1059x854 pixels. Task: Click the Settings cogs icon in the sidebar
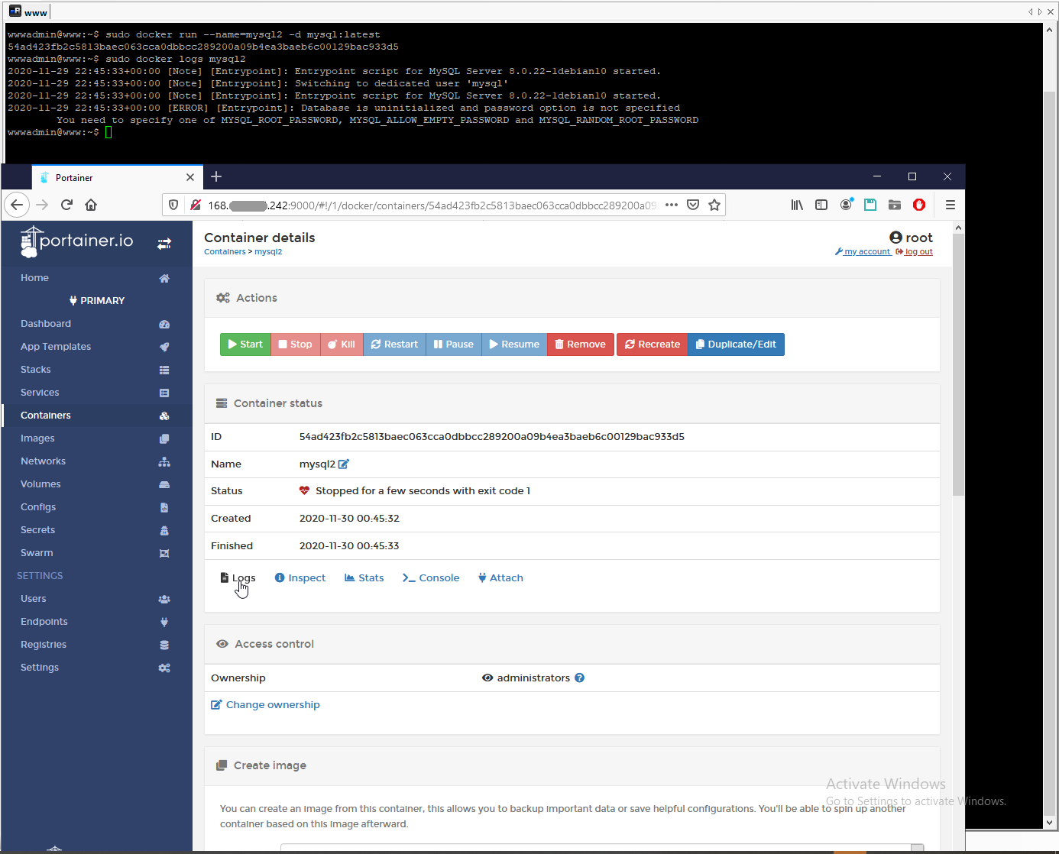tap(164, 668)
